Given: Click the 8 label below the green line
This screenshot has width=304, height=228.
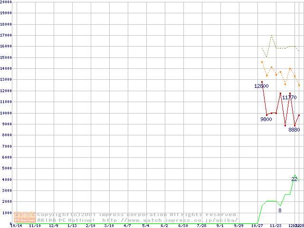Looking at the screenshot, I should (x=280, y=210).
